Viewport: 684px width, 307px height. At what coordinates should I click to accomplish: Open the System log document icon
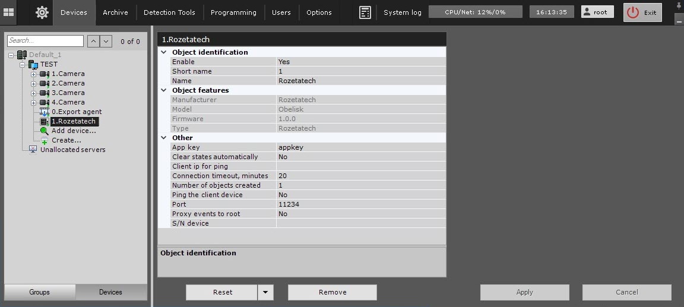pos(365,12)
